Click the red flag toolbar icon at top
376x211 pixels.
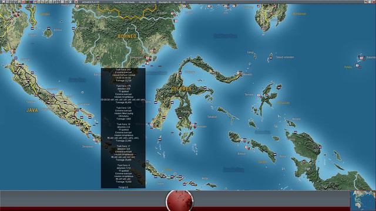[x=23, y=2]
